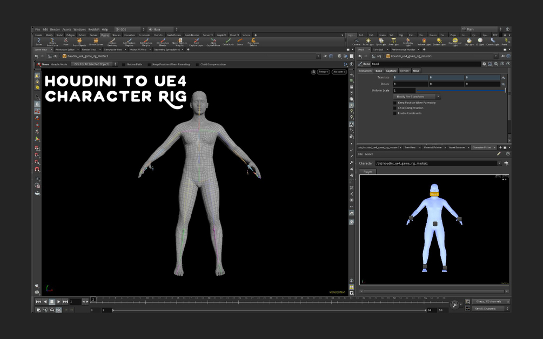Select the Edit Capture Weights tool
This screenshot has height=339, width=543.
pos(146,42)
